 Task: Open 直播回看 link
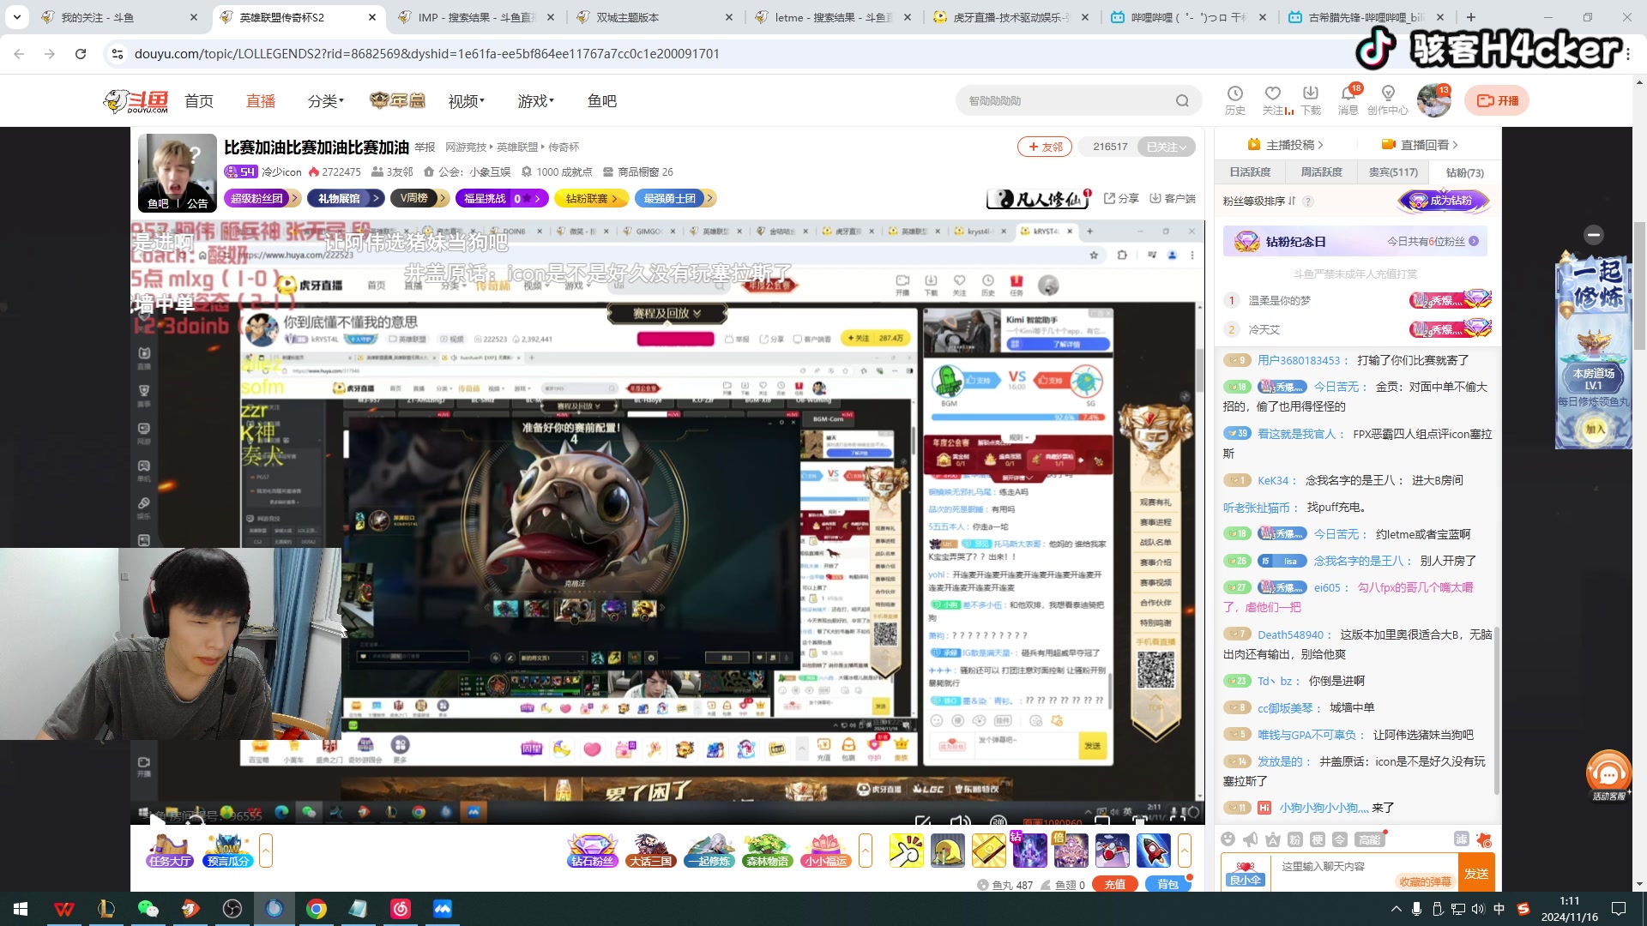coord(1420,145)
